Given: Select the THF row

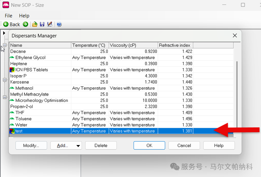Looking at the screenshot, I should tap(121, 112).
